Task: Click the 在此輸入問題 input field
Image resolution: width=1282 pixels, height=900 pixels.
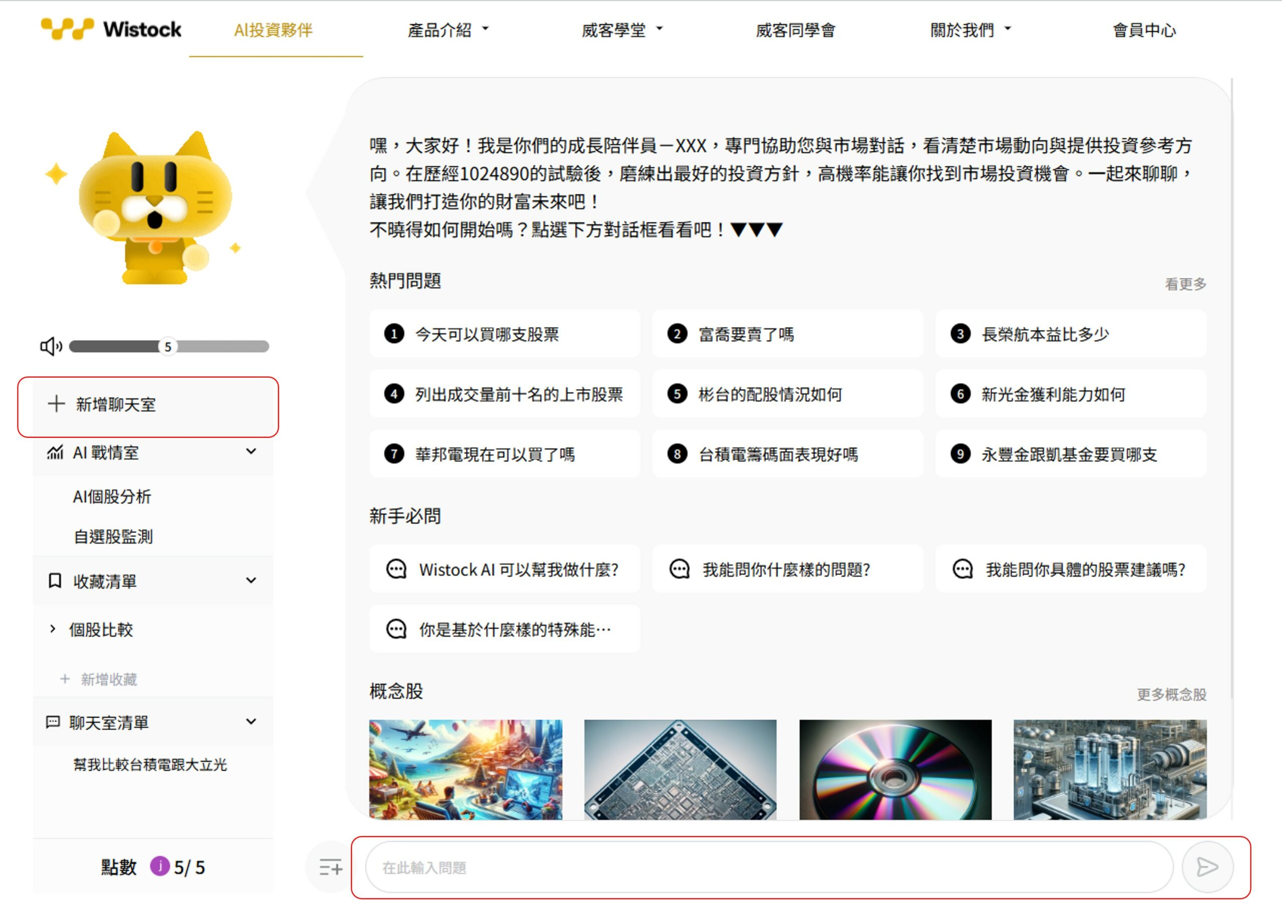Action: tap(768, 867)
